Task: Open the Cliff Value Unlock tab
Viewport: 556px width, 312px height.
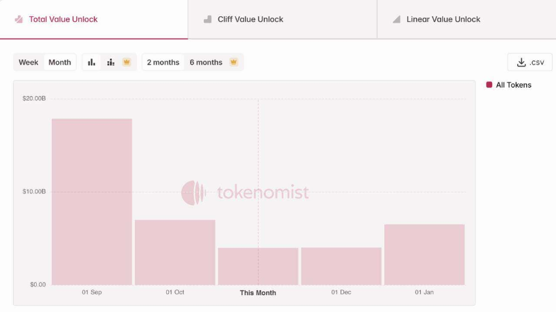Action: coord(250,19)
